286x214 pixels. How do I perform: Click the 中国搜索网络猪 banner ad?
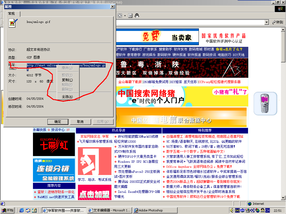click(182, 96)
